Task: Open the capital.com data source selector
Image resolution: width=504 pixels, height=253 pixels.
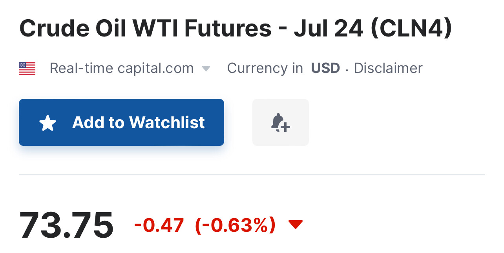Action: click(x=156, y=69)
